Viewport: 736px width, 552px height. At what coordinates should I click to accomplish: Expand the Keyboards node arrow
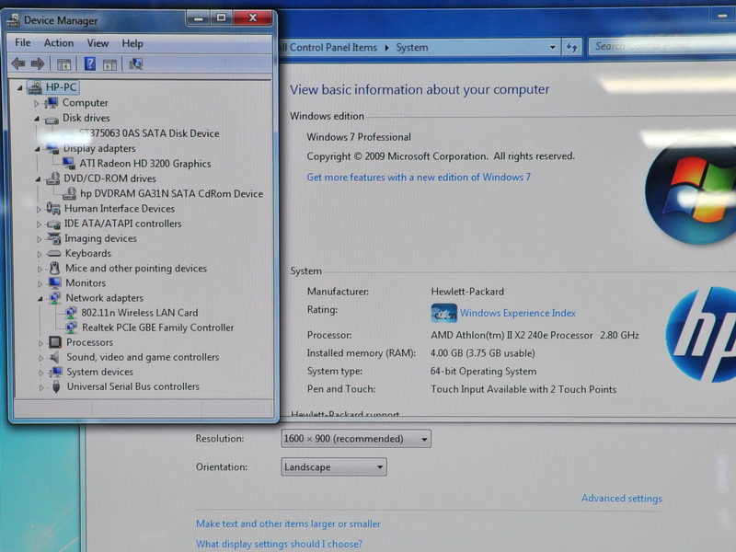click(x=40, y=255)
